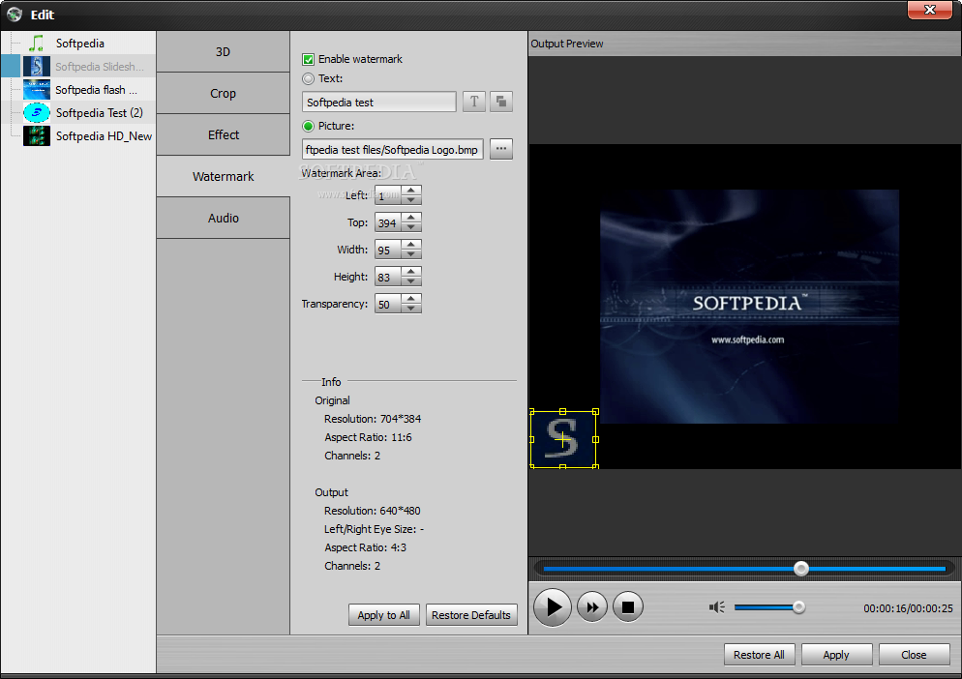This screenshot has width=962, height=679.
Task: Click the original Resolution: 704*384 text
Action: tap(373, 419)
